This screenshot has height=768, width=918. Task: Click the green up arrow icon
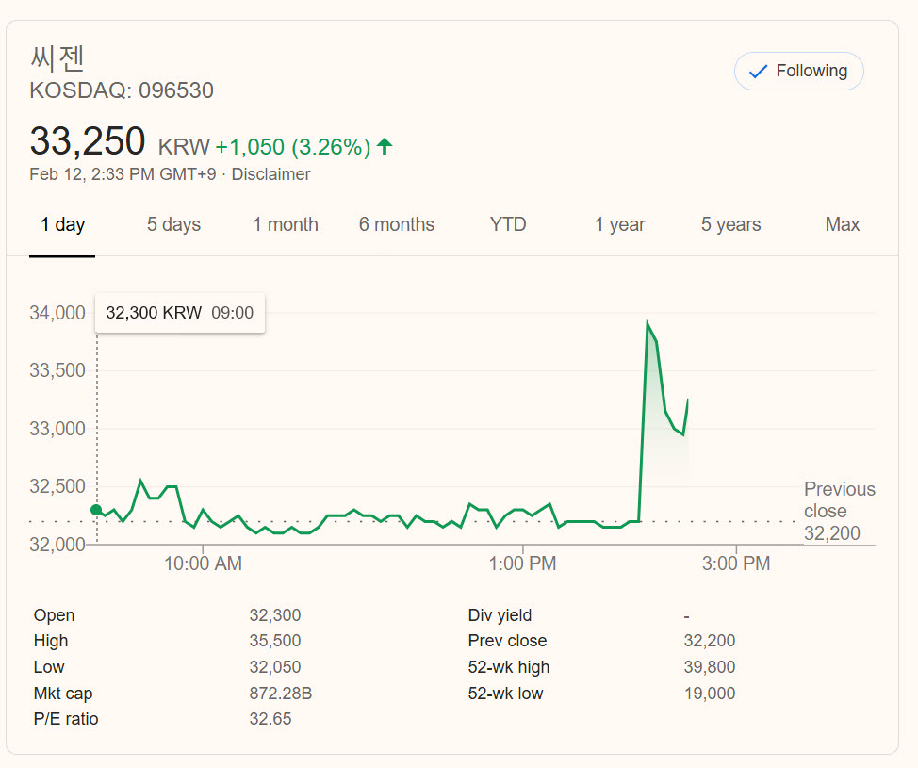(384, 146)
